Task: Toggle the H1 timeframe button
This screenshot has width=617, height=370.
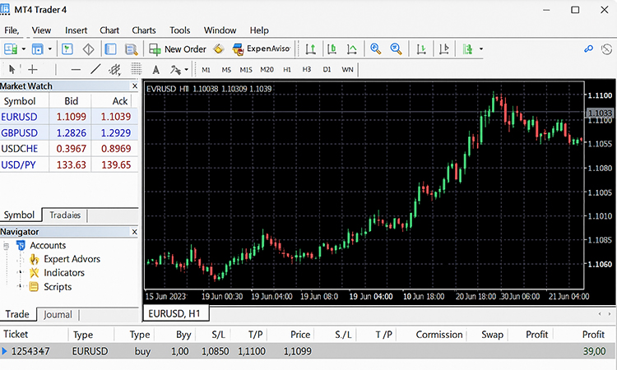Action: [287, 70]
